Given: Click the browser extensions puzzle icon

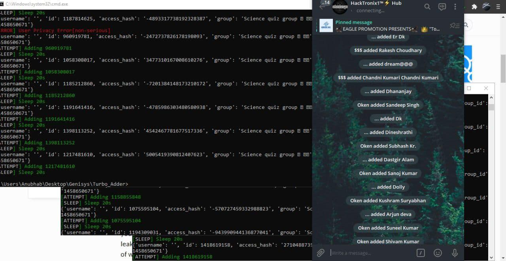Looking at the screenshot, I should pos(474,7).
